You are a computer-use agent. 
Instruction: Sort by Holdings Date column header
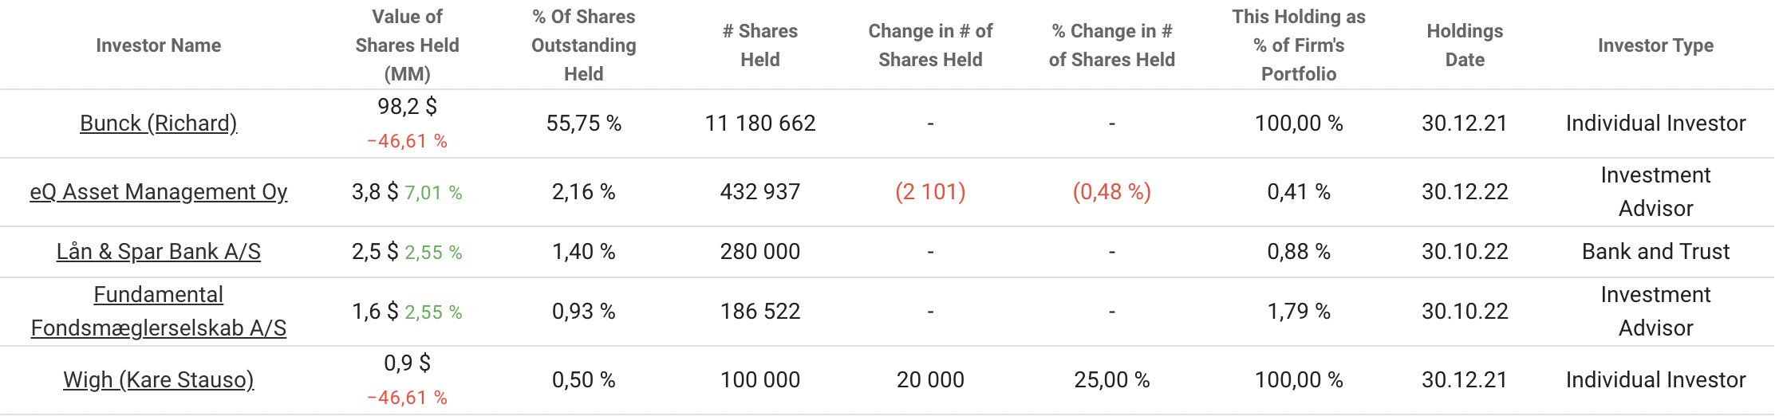coord(1465,45)
